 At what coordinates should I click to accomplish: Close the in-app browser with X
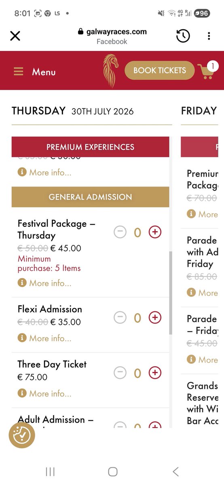point(15,36)
